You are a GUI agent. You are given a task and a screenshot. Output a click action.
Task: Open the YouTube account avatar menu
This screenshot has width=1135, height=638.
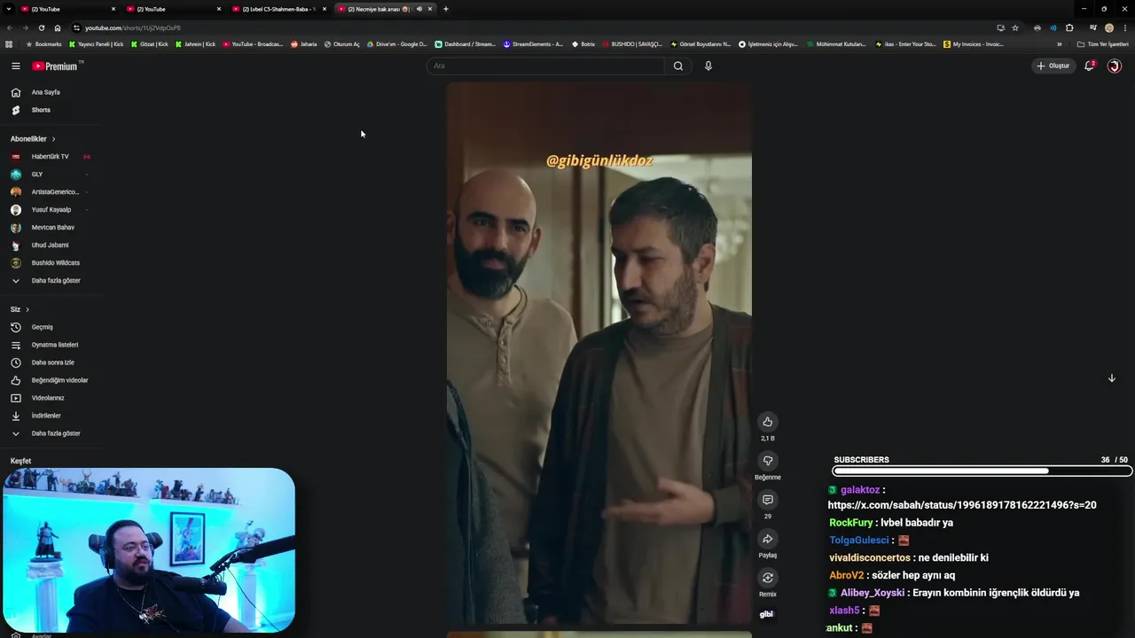[1115, 66]
